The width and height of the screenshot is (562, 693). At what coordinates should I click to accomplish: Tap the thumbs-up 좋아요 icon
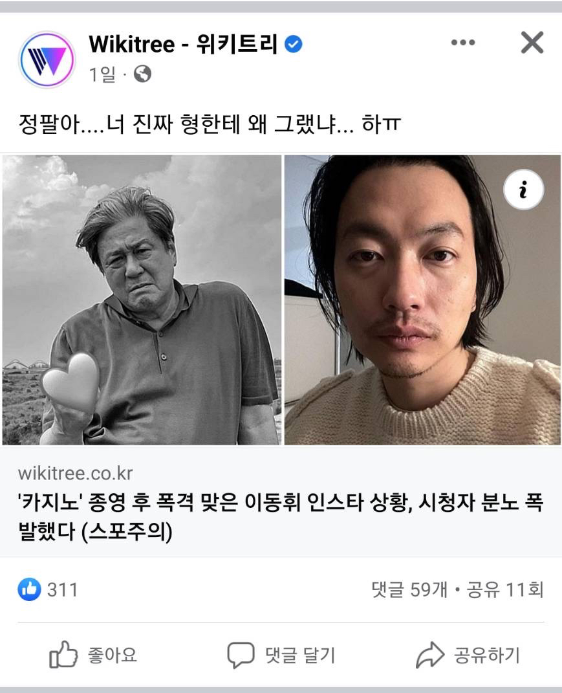(63, 655)
